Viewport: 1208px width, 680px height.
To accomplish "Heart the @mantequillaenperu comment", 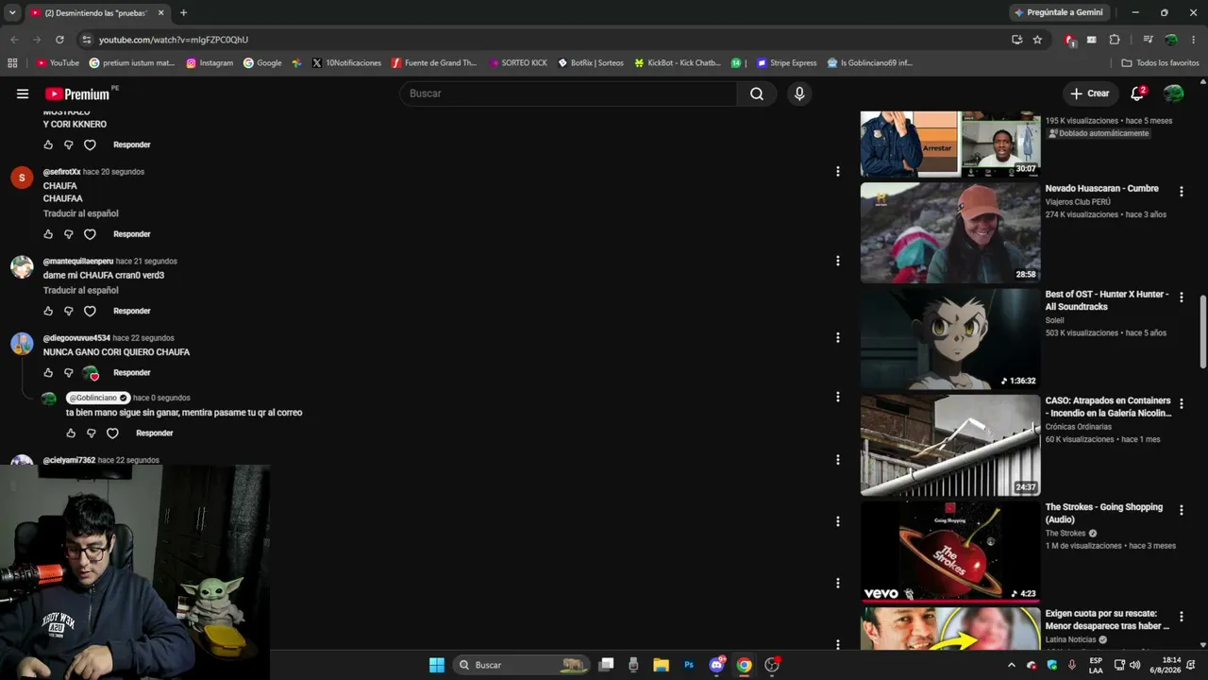I will (90, 311).
